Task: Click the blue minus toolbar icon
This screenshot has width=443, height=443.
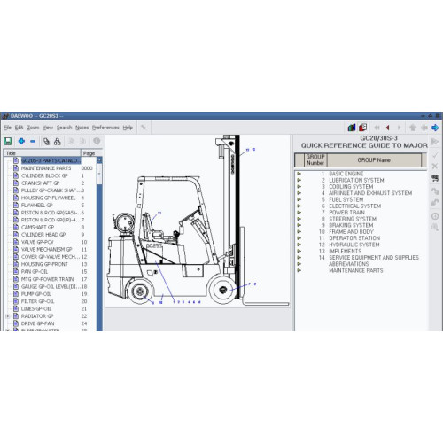Action: tap(33, 141)
